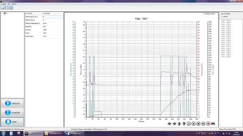Open the database table toolbar icon
This screenshot has height=136, width=243.
pos(7,7)
